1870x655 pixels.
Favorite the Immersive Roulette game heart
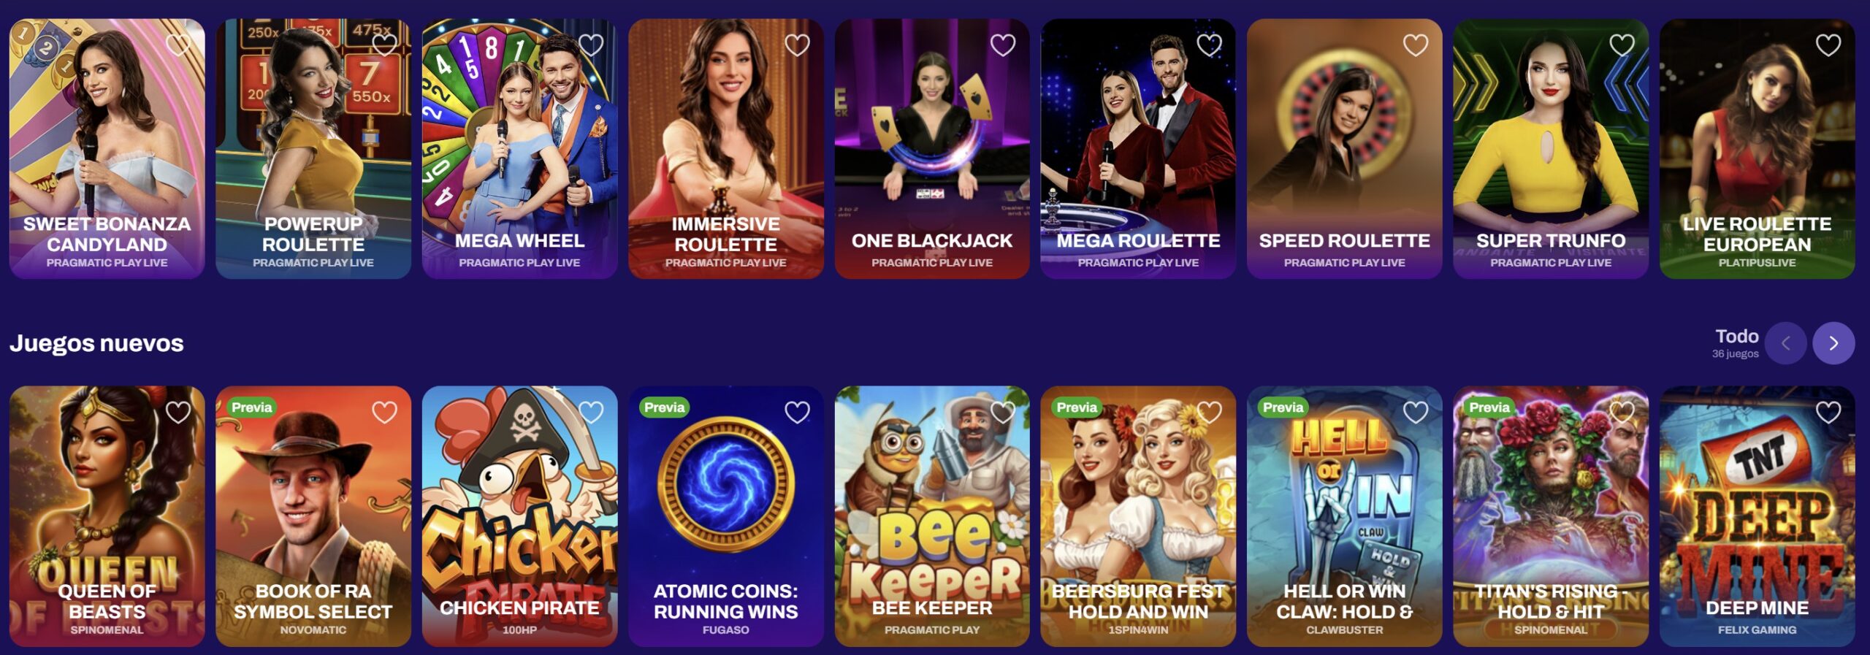[797, 45]
